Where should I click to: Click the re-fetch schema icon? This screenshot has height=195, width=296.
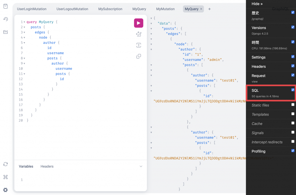5,164
